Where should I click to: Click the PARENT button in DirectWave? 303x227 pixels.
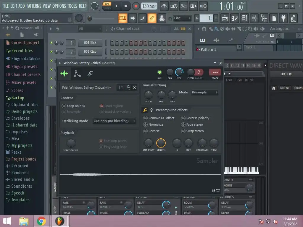(284, 88)
